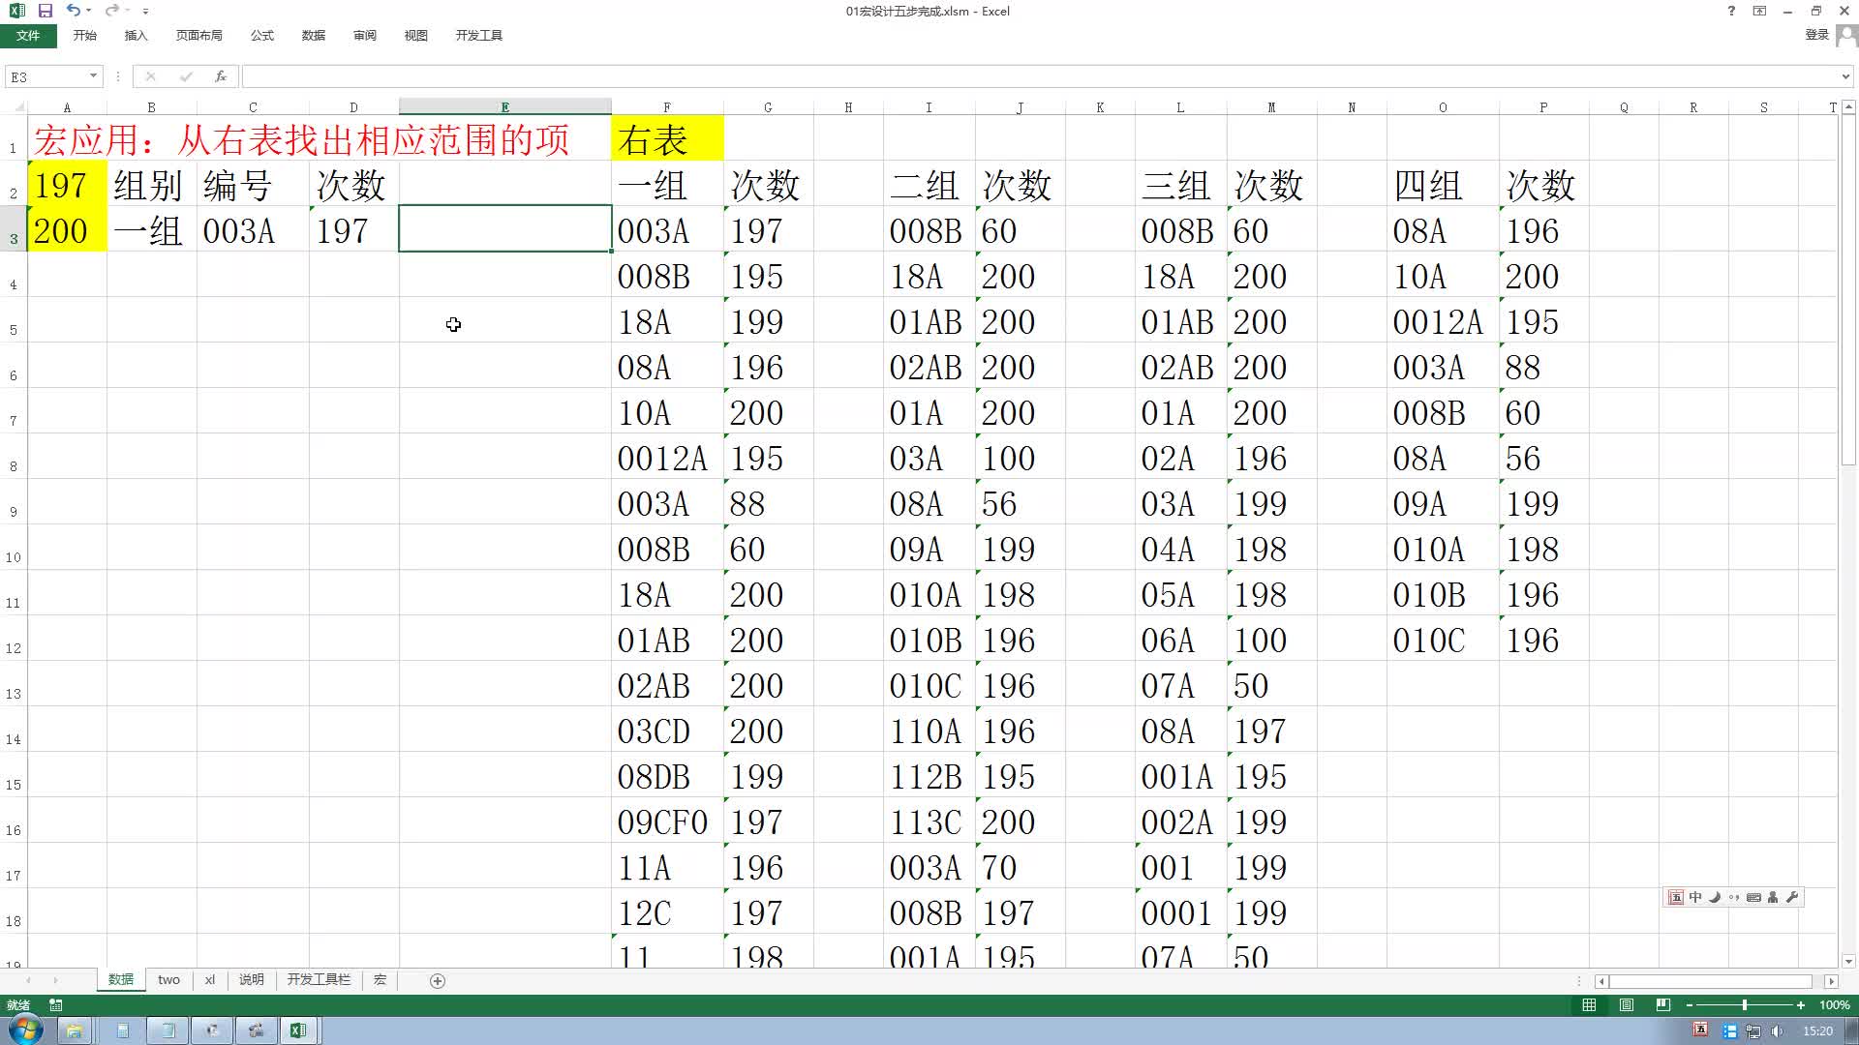Open the IME wrench settings icon
This screenshot has width=1859, height=1045.
coord(1792,897)
